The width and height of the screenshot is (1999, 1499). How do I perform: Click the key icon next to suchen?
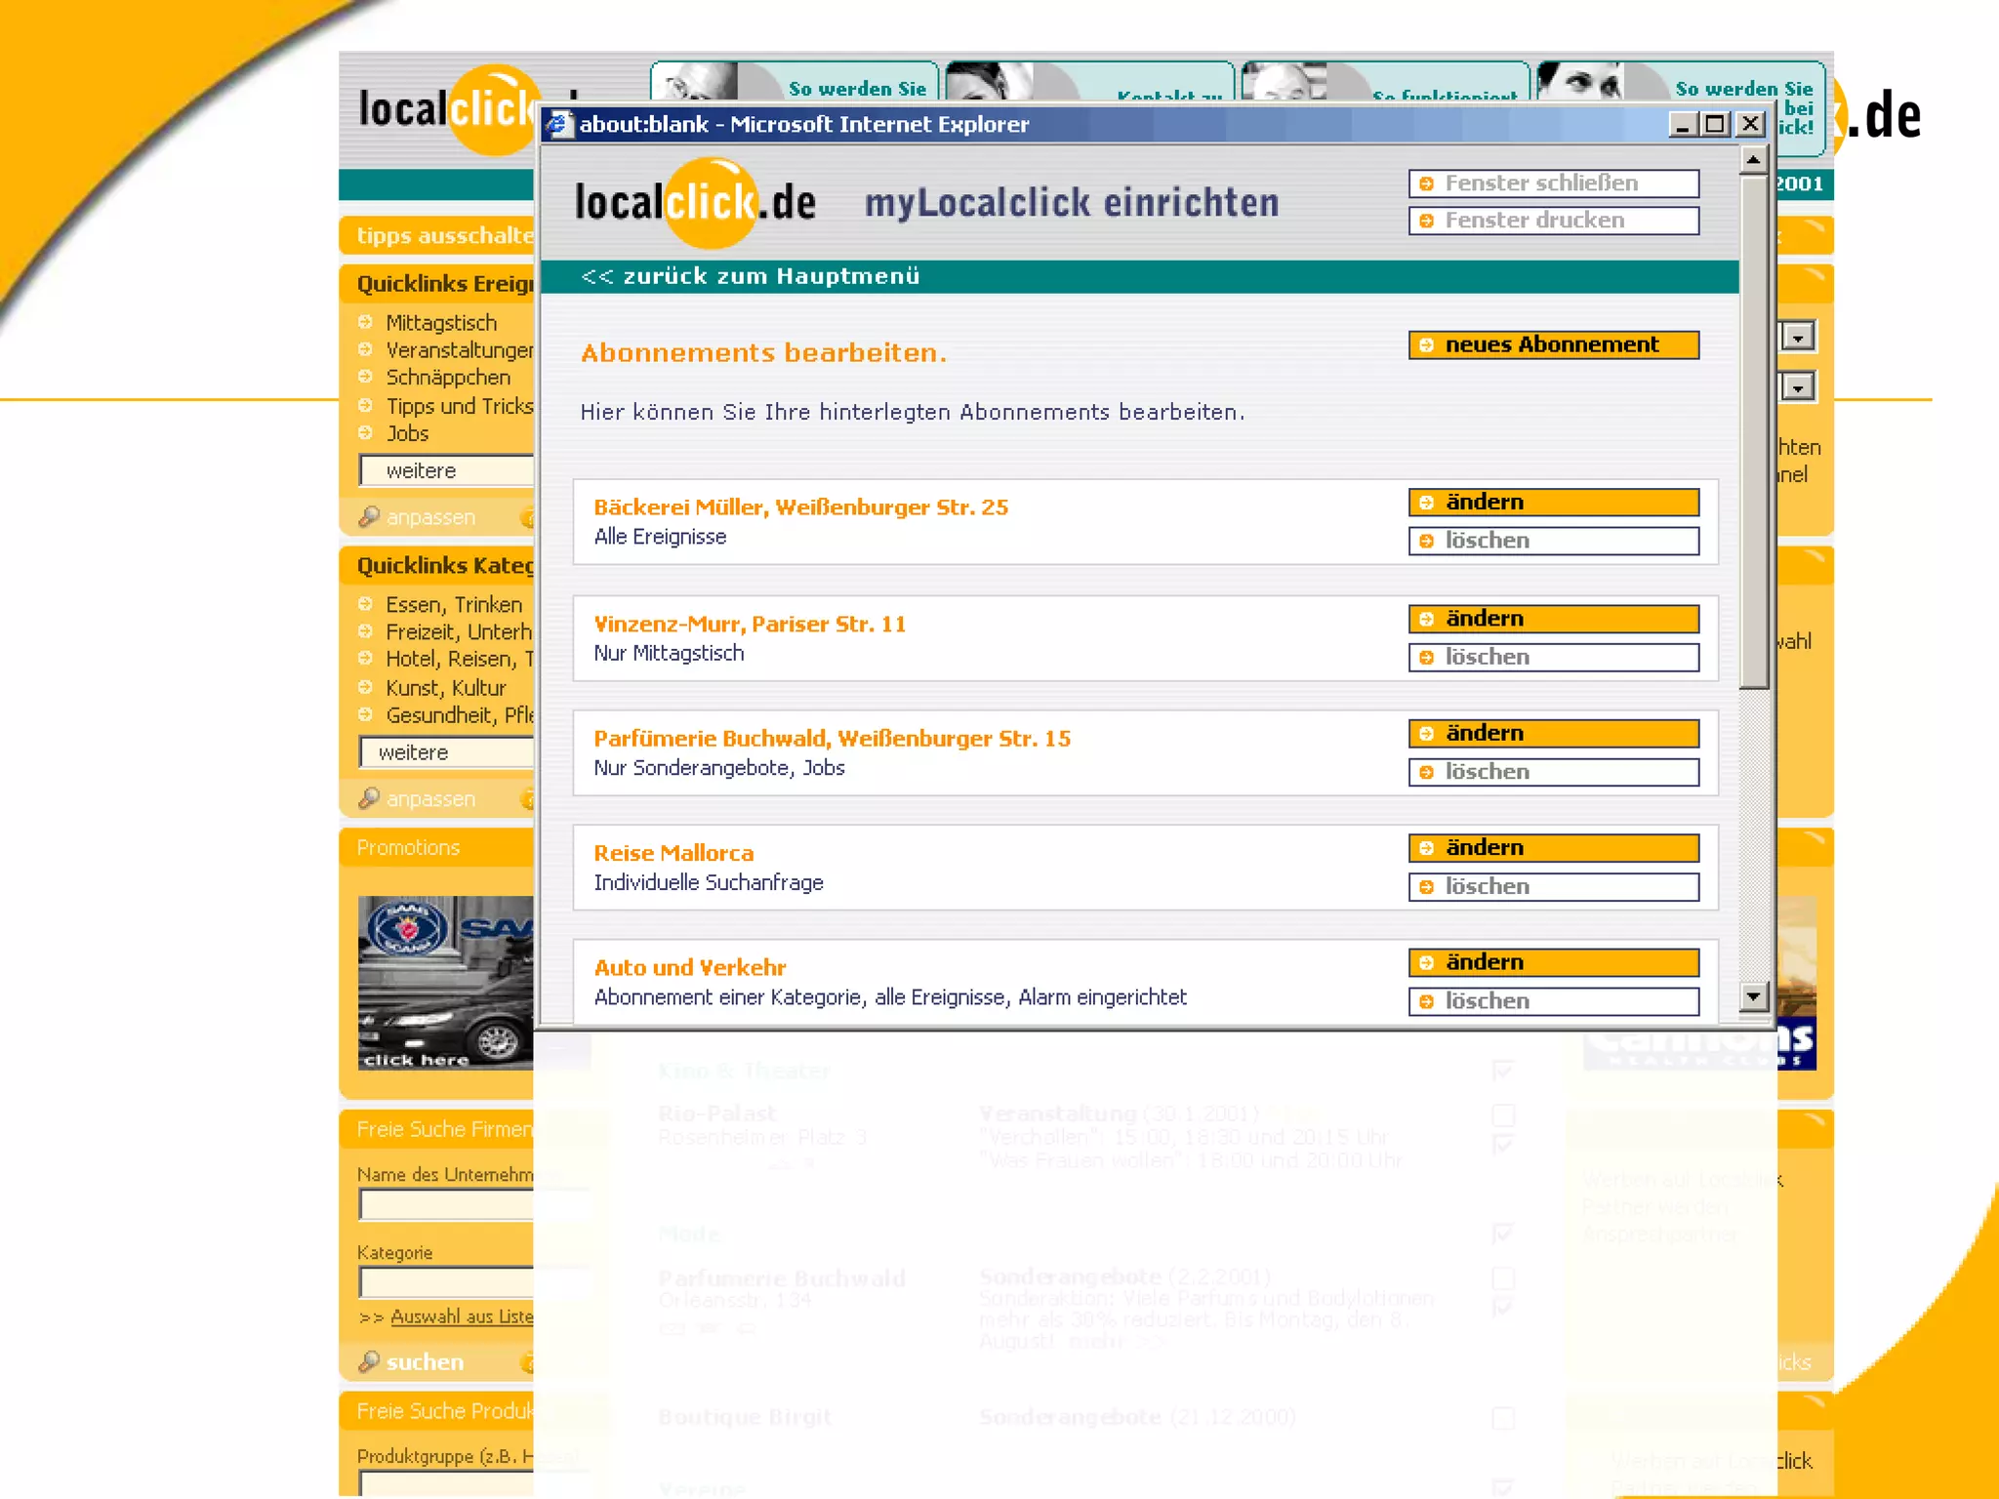(x=368, y=1361)
